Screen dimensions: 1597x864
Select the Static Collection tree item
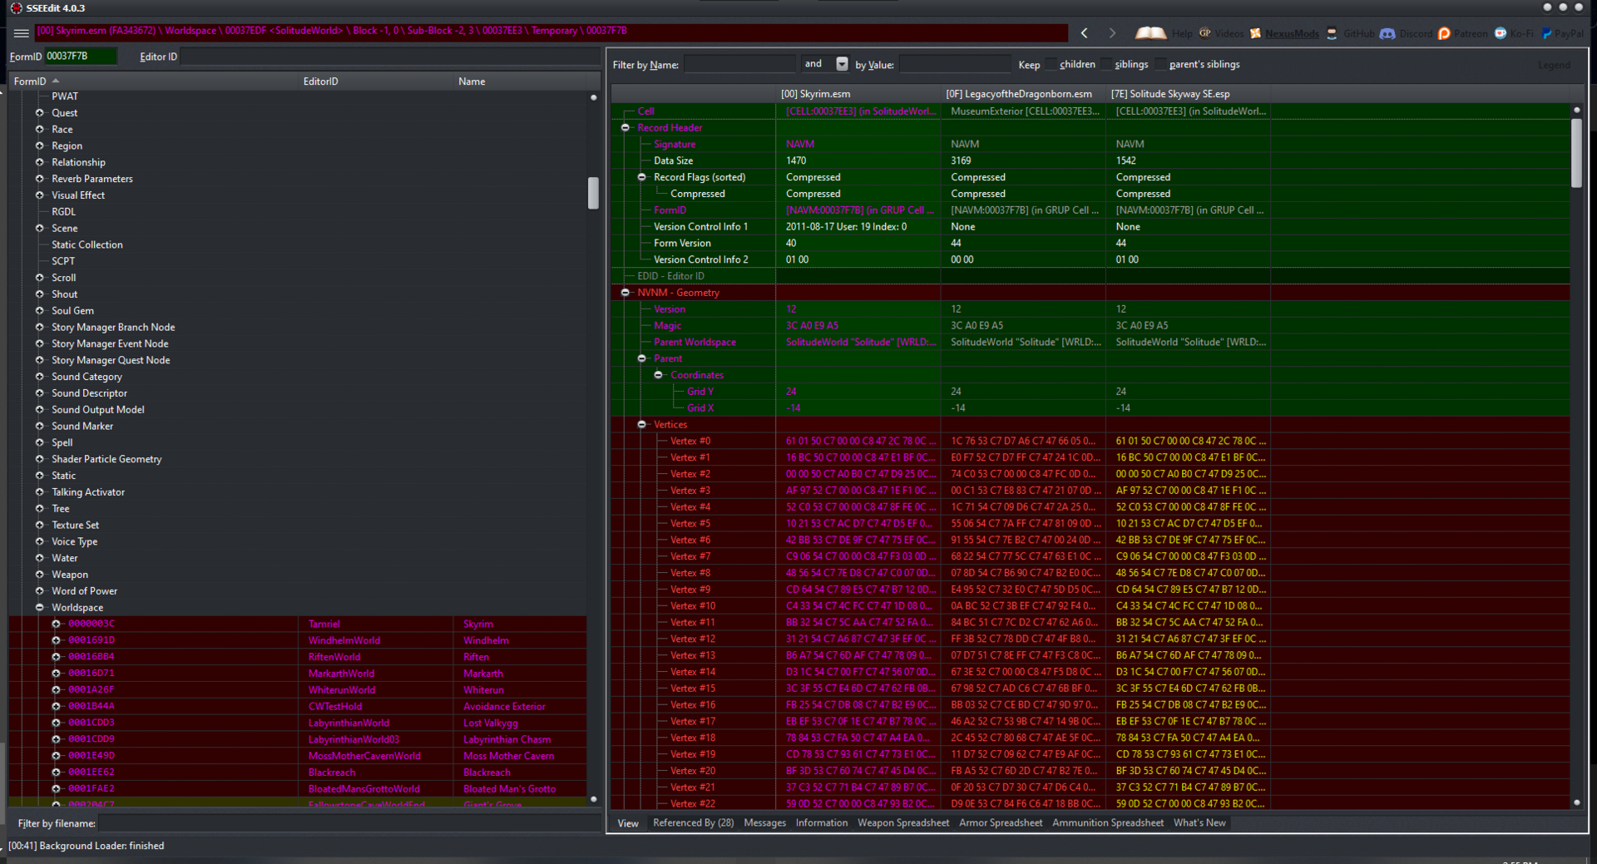(x=87, y=244)
